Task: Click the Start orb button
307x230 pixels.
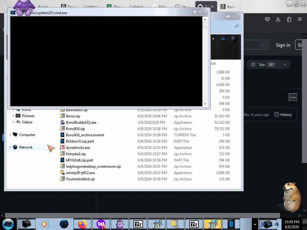Action: 8,224
